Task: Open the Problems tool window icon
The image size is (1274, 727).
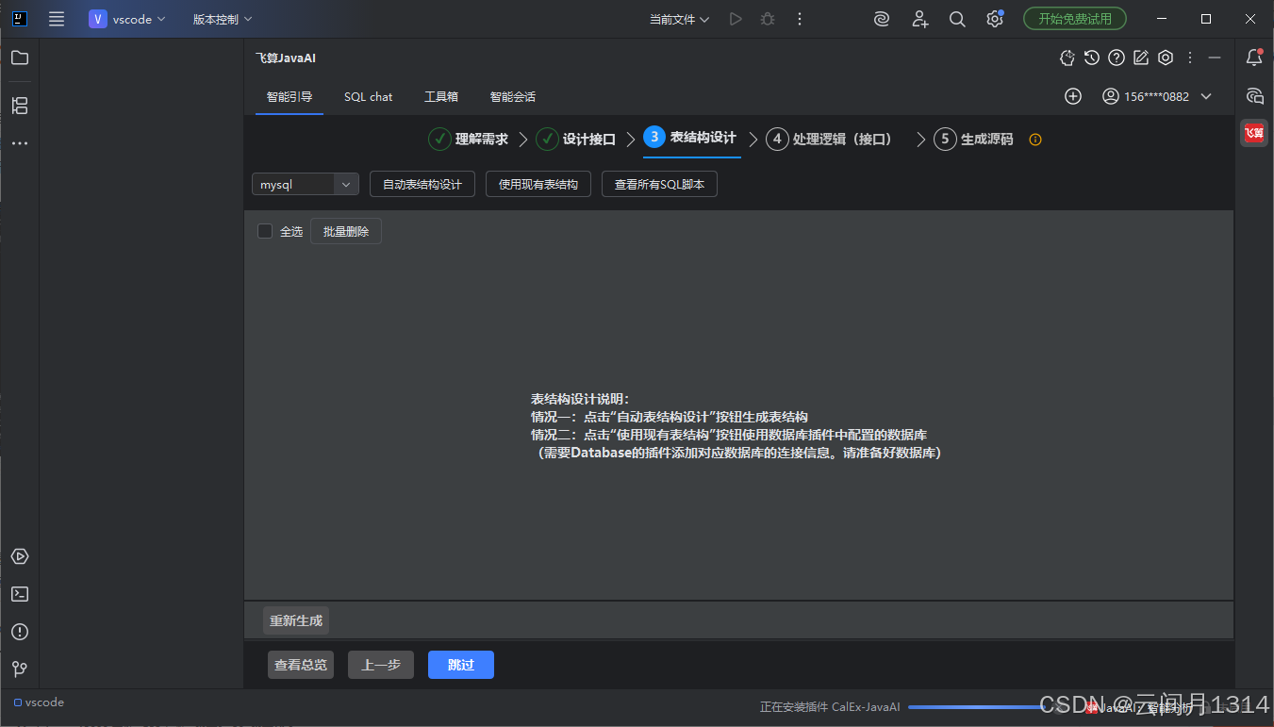Action: [x=20, y=632]
